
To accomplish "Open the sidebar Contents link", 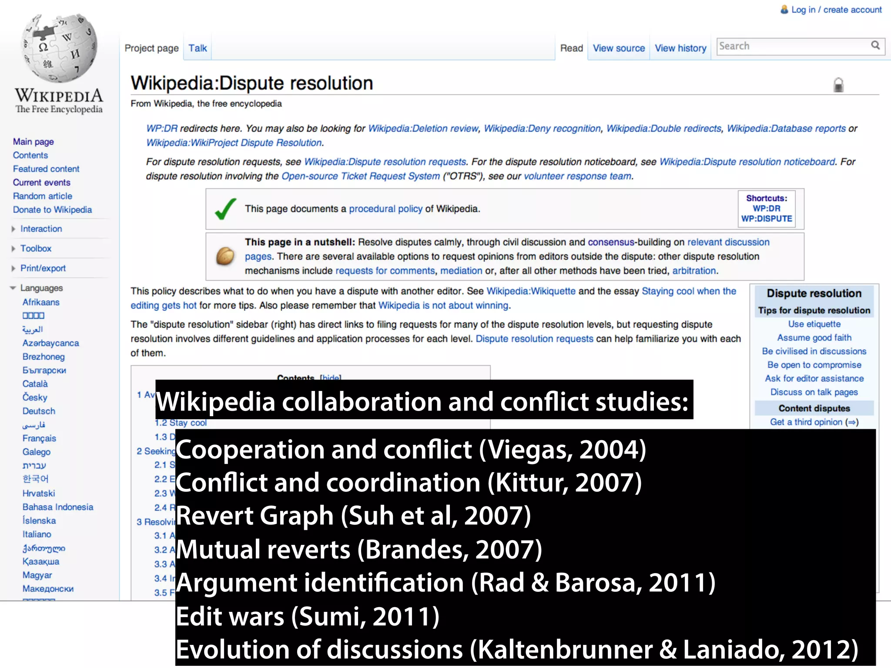I will (x=30, y=155).
